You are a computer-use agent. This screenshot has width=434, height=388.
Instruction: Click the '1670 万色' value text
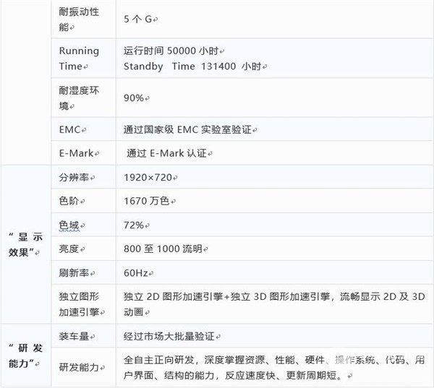pyautogui.click(x=147, y=201)
